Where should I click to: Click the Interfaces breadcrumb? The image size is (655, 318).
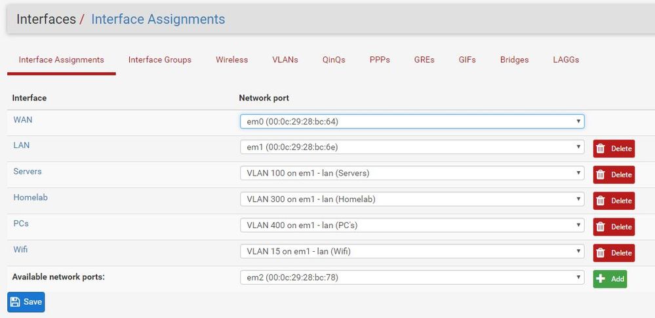(x=46, y=19)
